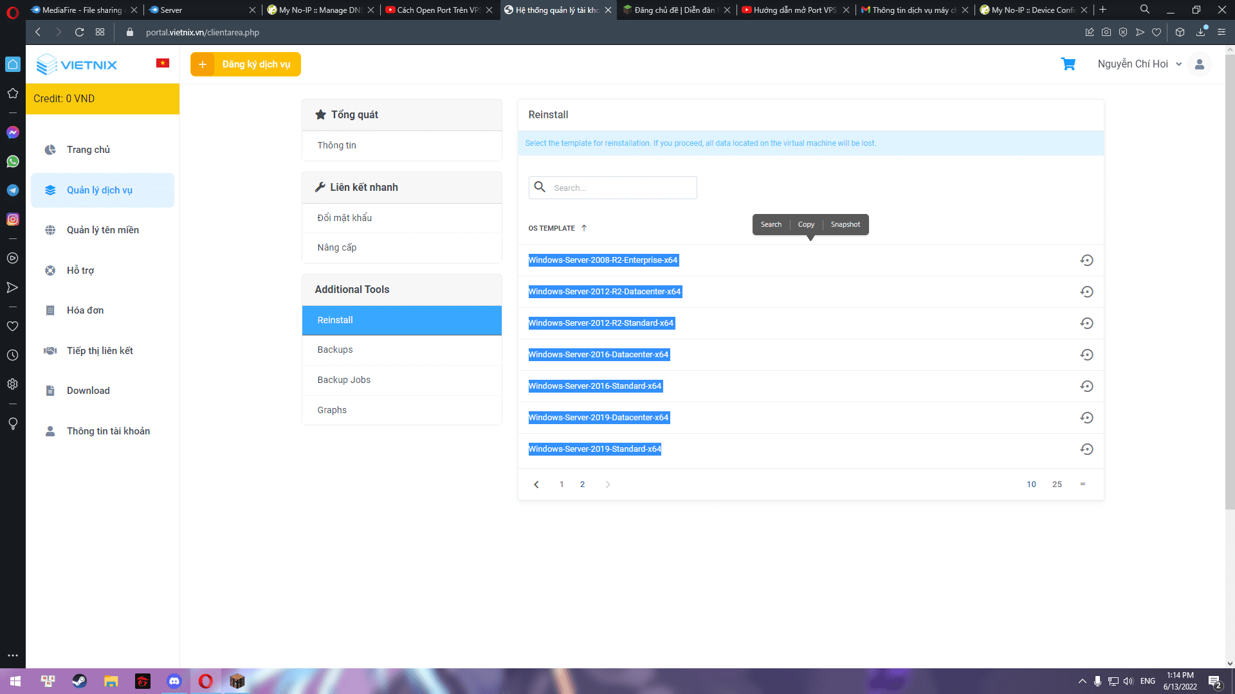Open Telegram in Opera sidebar

pos(13,190)
